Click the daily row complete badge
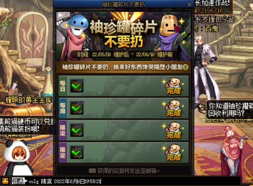The image size is (253, 186). 173,86
